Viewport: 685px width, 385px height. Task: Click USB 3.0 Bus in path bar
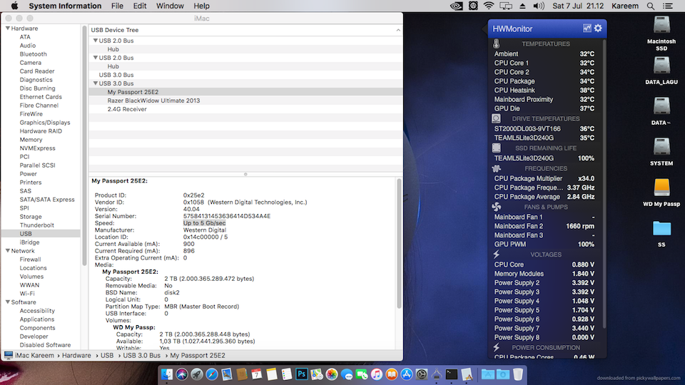(141, 355)
